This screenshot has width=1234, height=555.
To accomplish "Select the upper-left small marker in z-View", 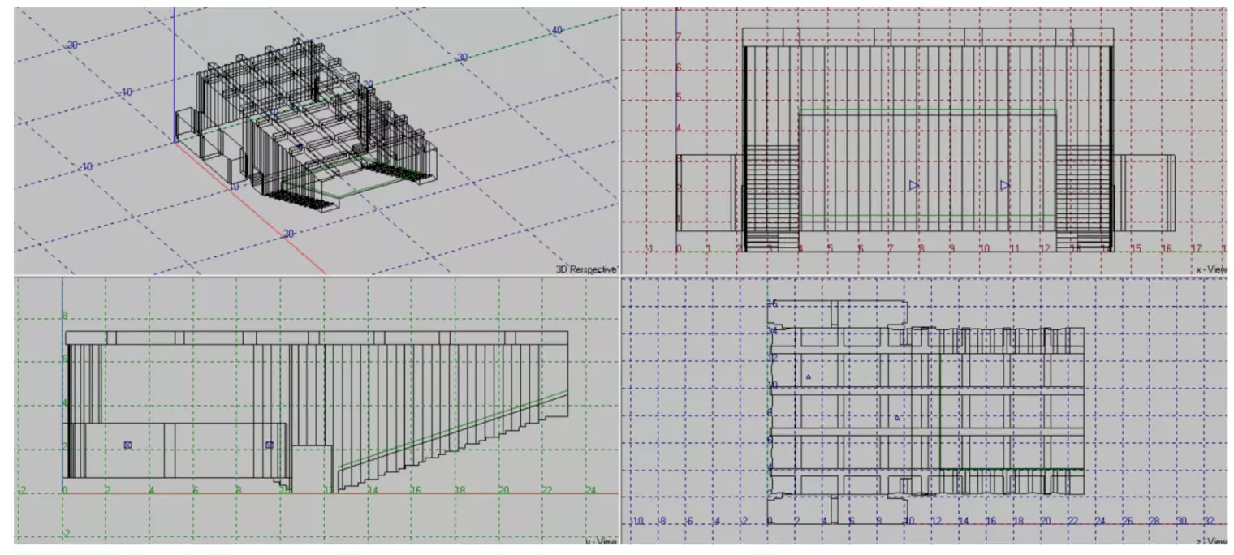I will coord(809,377).
